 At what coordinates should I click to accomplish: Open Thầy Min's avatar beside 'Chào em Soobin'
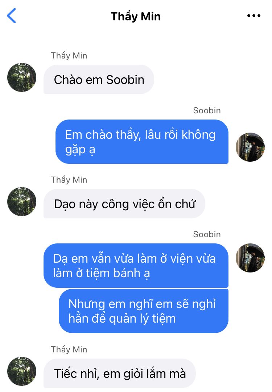[22, 77]
